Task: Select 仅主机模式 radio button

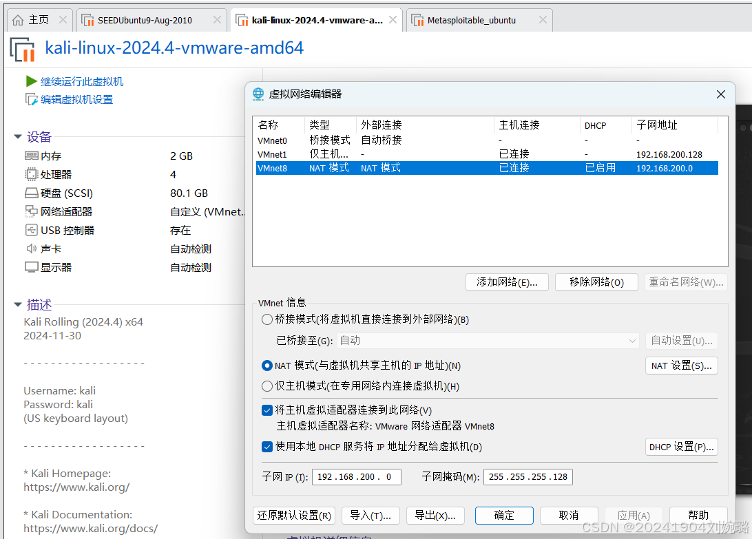Action: pos(267,386)
